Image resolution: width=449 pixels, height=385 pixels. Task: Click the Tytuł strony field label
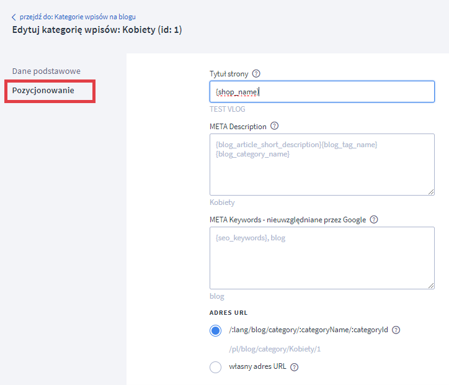pos(229,74)
